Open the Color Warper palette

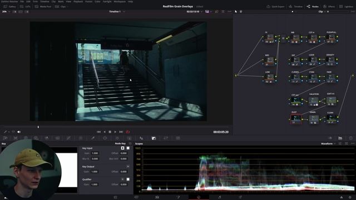(81, 138)
